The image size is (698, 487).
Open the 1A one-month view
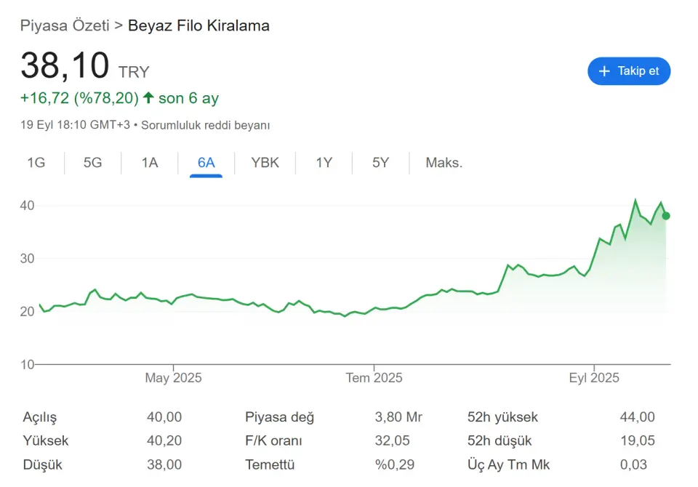(x=150, y=163)
